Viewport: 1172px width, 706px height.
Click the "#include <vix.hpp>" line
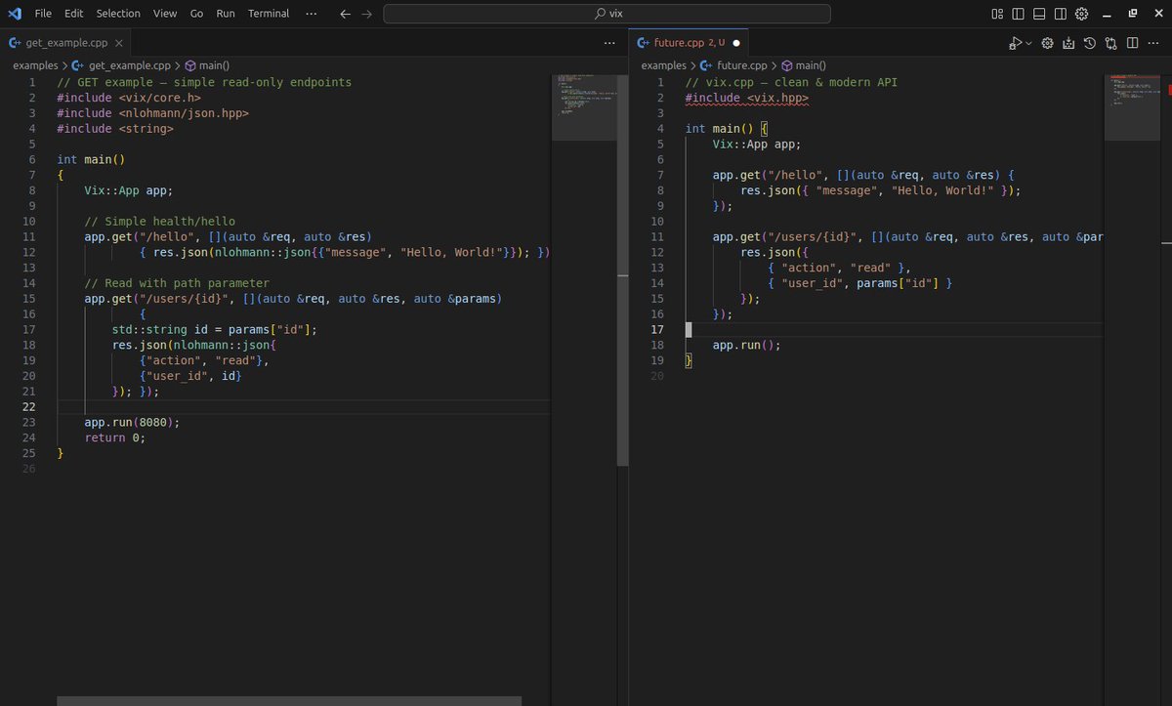point(747,98)
